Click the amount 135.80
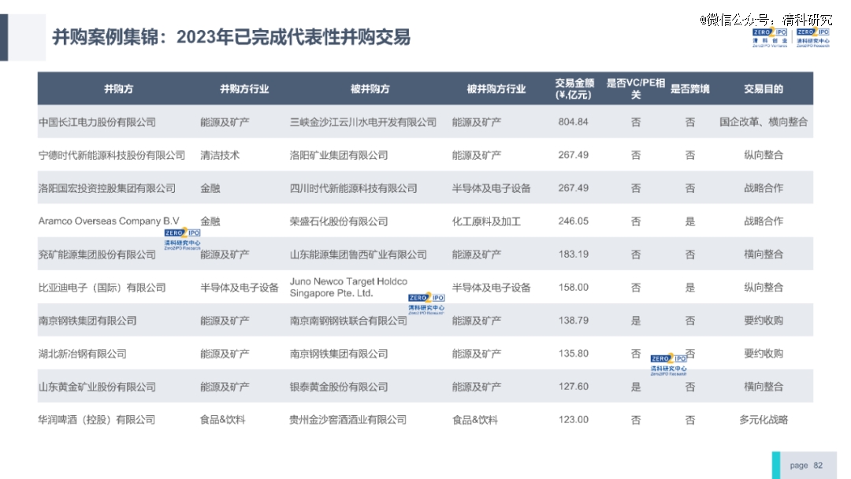The image size is (851, 479). pyautogui.click(x=573, y=354)
